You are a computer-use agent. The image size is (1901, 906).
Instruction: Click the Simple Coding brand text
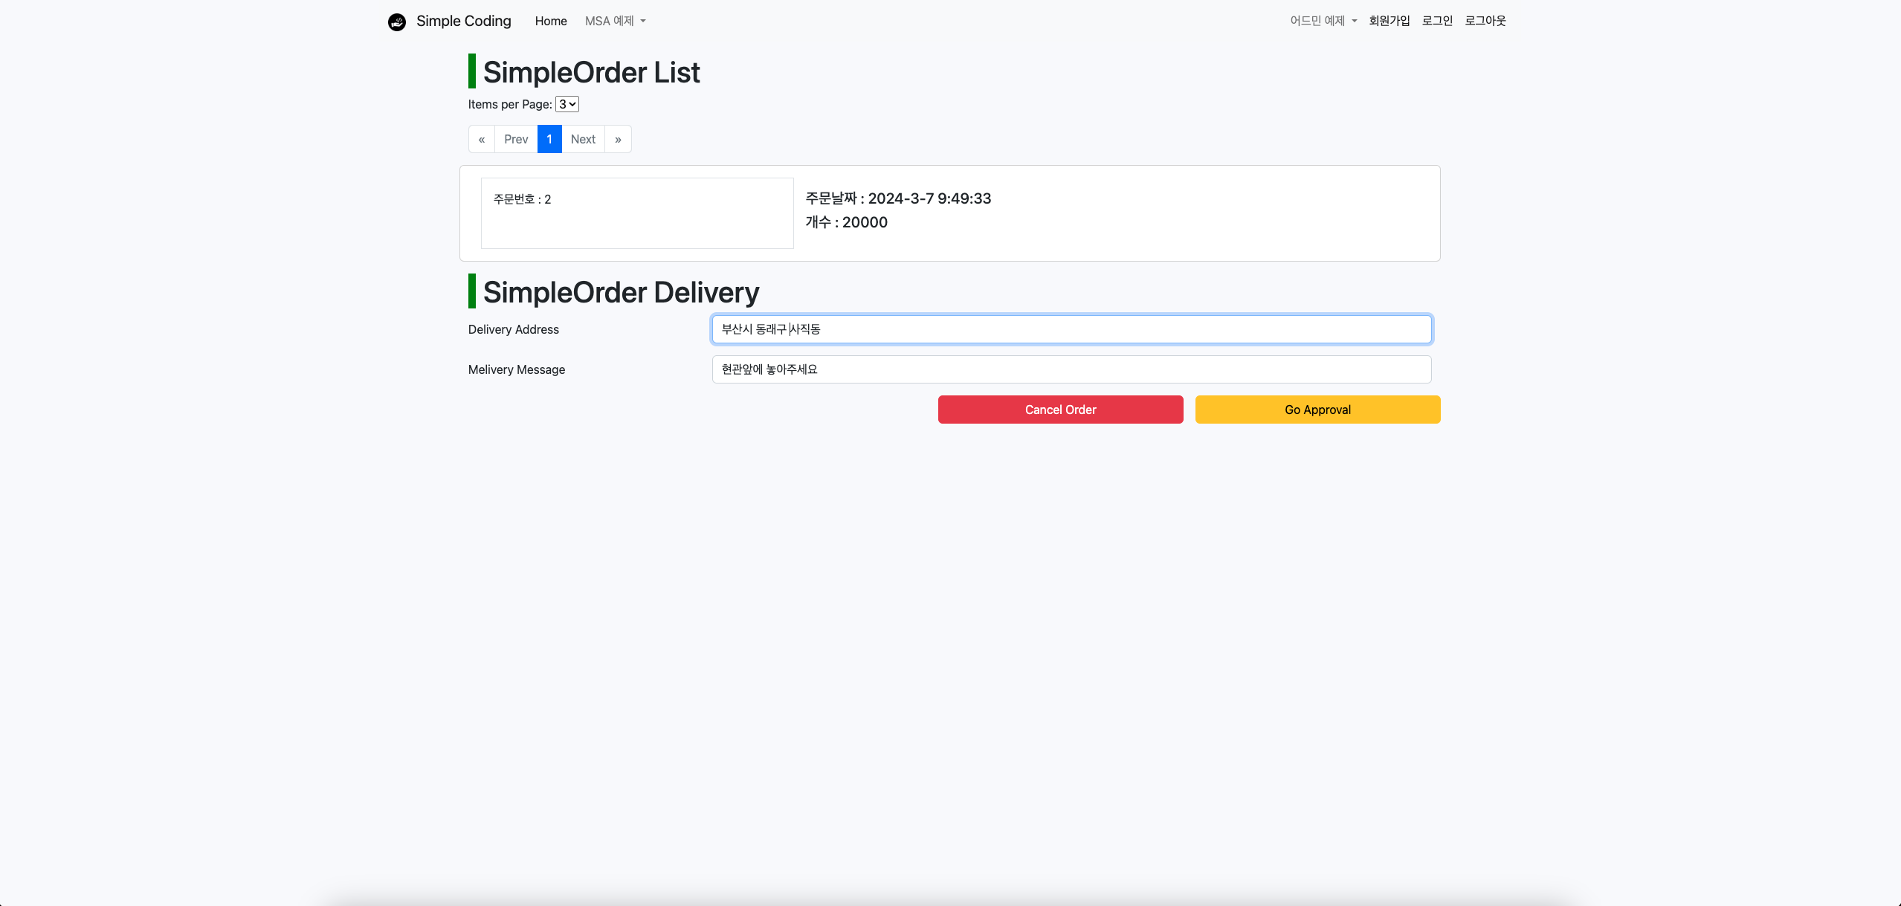click(x=463, y=21)
